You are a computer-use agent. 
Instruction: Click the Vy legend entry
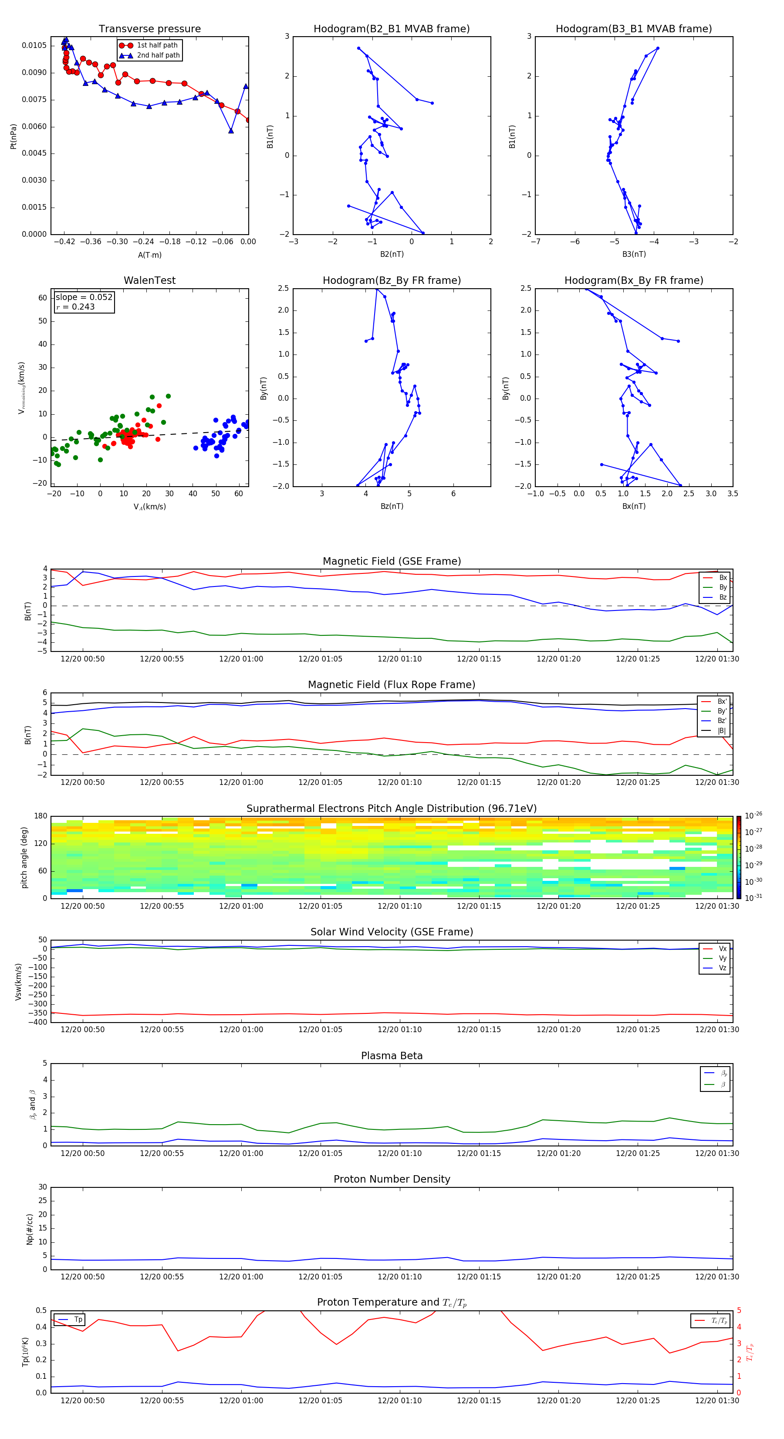click(x=715, y=958)
